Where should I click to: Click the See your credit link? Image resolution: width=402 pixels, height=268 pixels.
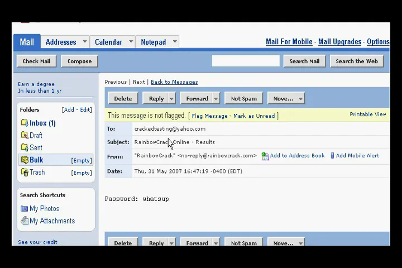[37, 242]
